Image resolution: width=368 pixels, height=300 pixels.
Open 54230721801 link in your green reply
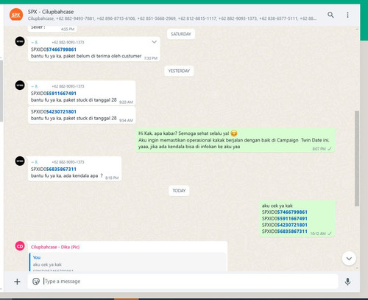pyautogui.click(x=292, y=225)
